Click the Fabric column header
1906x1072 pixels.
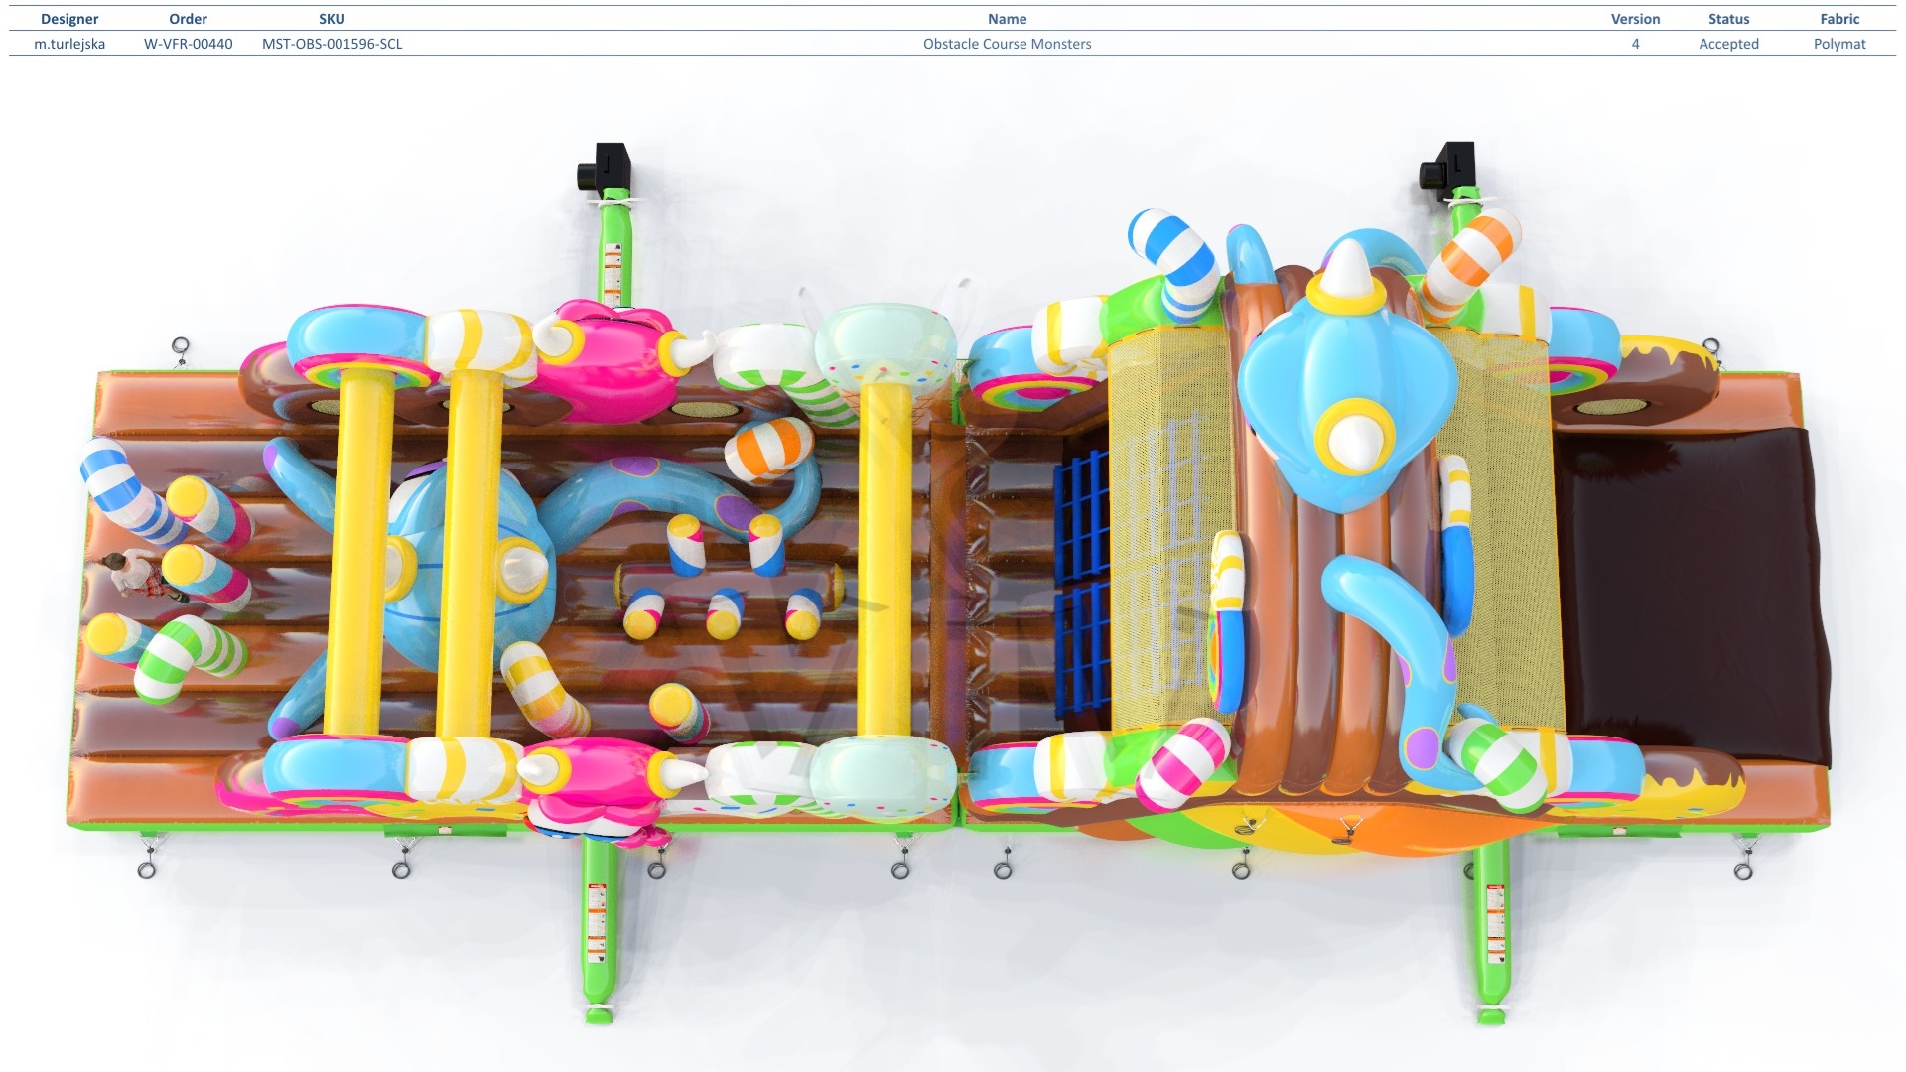point(1839,19)
